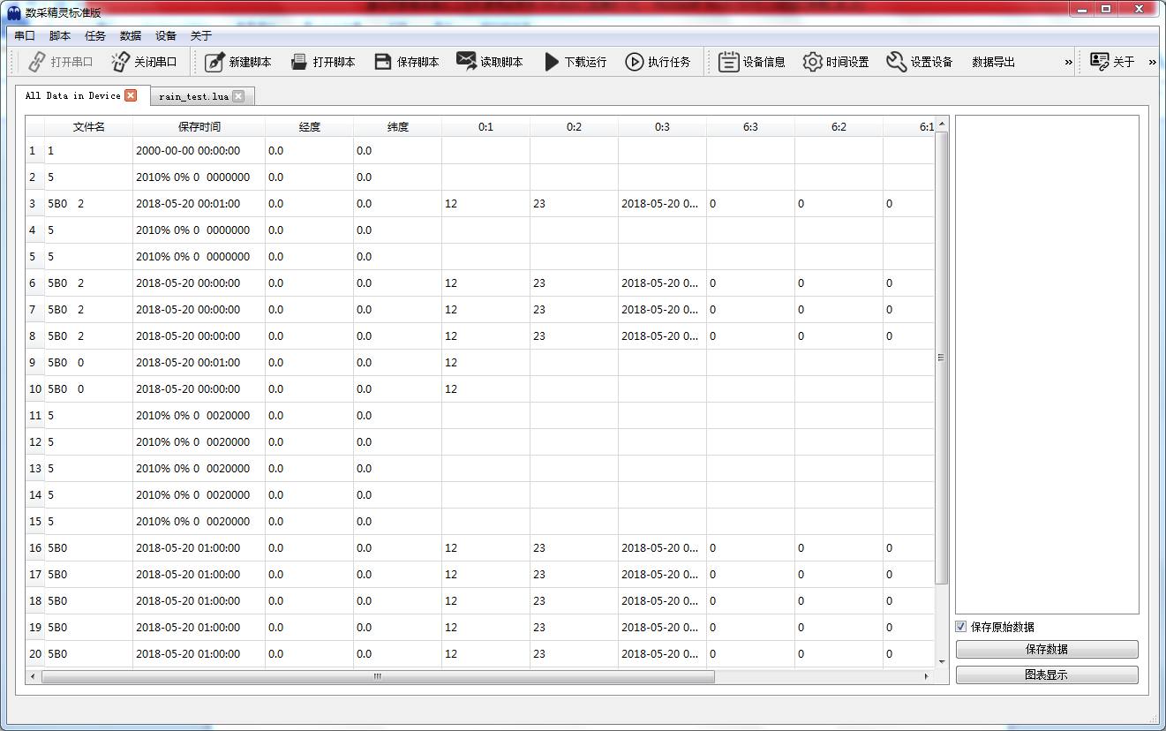Toggle the 保存原始数据 checkbox

pyautogui.click(x=961, y=627)
